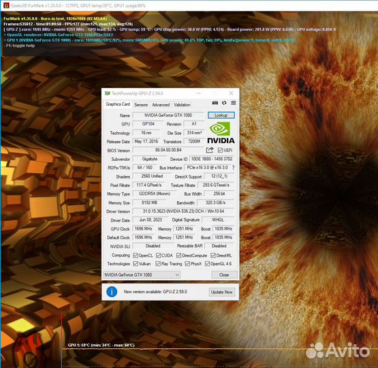Click the Bus Width value 256 bit
Screen dimensions: 378x368
219,194
